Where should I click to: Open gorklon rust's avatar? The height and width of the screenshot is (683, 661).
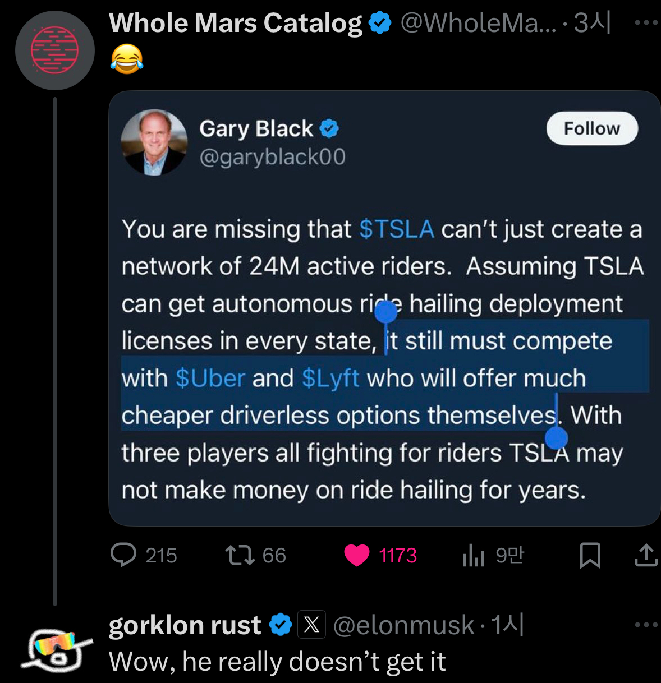(x=56, y=649)
